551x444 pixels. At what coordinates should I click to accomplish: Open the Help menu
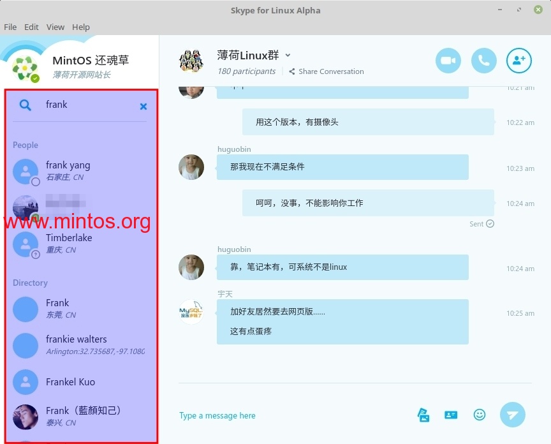click(81, 27)
